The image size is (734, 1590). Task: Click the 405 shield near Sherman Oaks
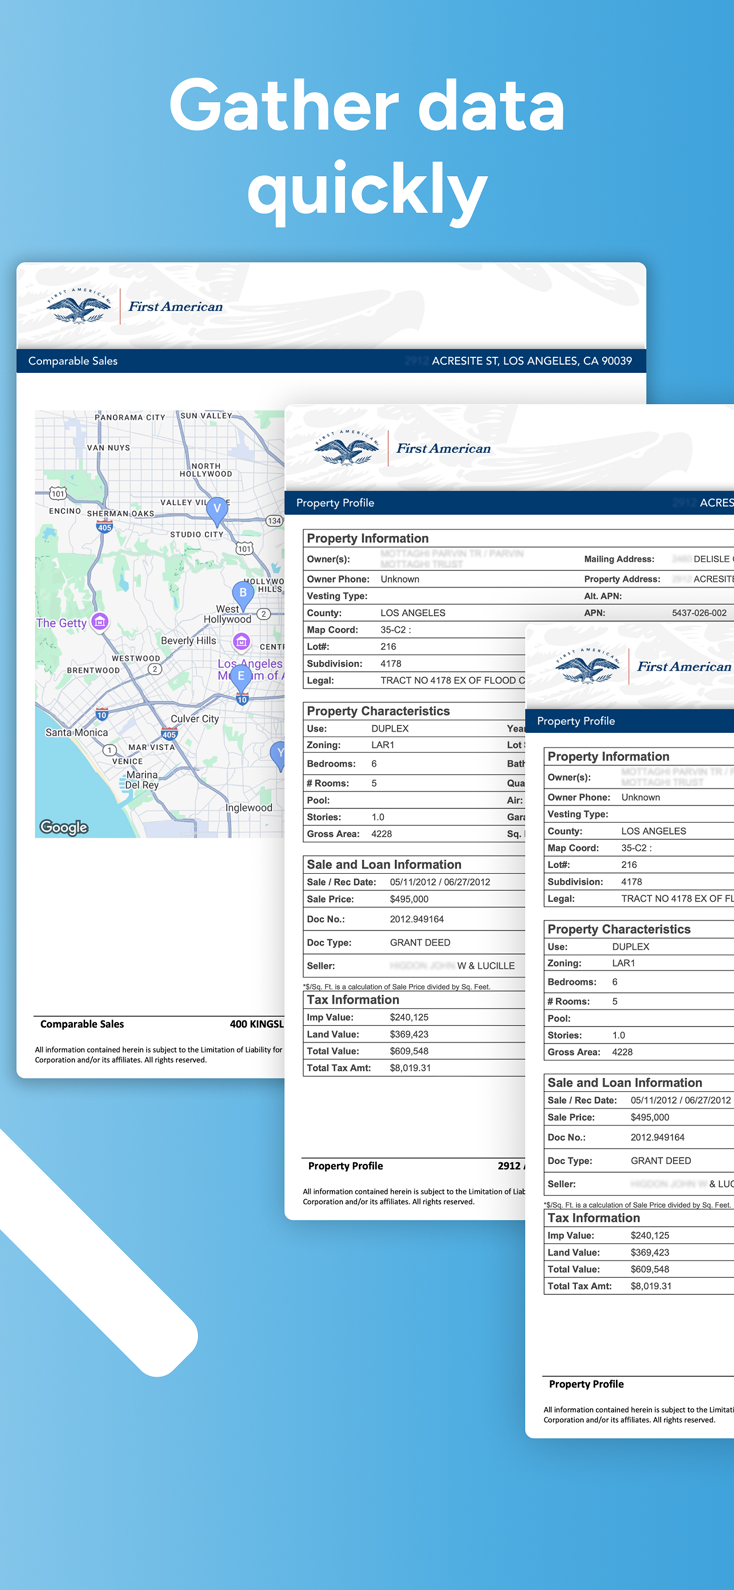105,527
